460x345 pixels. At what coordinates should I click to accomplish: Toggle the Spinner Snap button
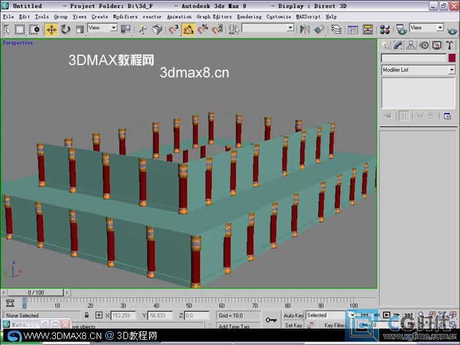pos(218,30)
